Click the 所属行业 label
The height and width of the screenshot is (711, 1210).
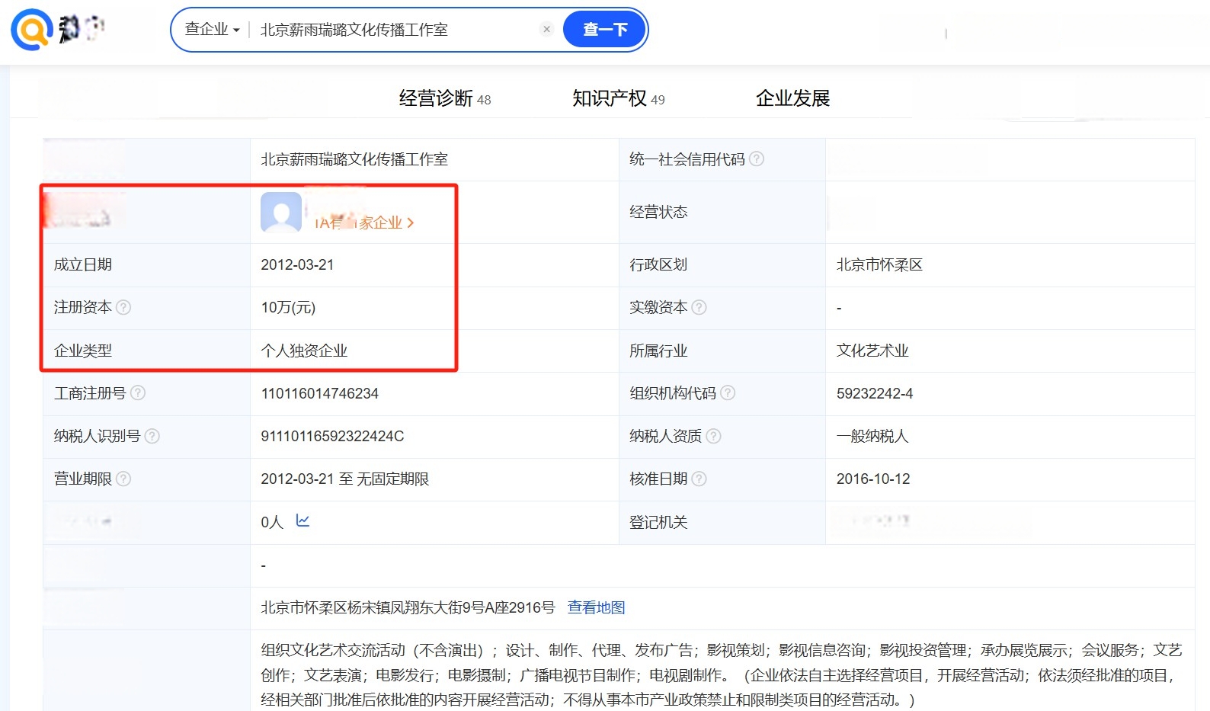[658, 351]
